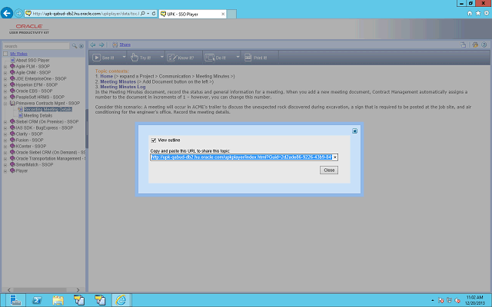
Task: Open the Share link
Action: tap(125, 45)
